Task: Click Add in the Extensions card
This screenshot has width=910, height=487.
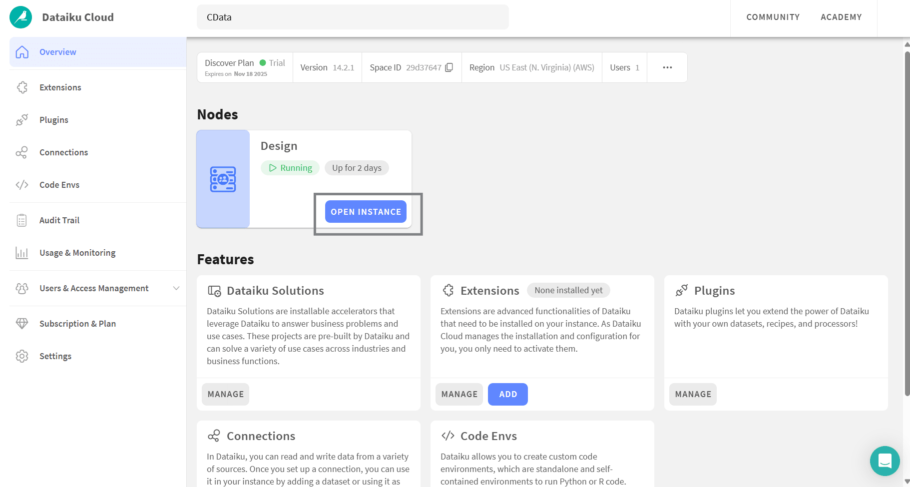Action: (507, 394)
